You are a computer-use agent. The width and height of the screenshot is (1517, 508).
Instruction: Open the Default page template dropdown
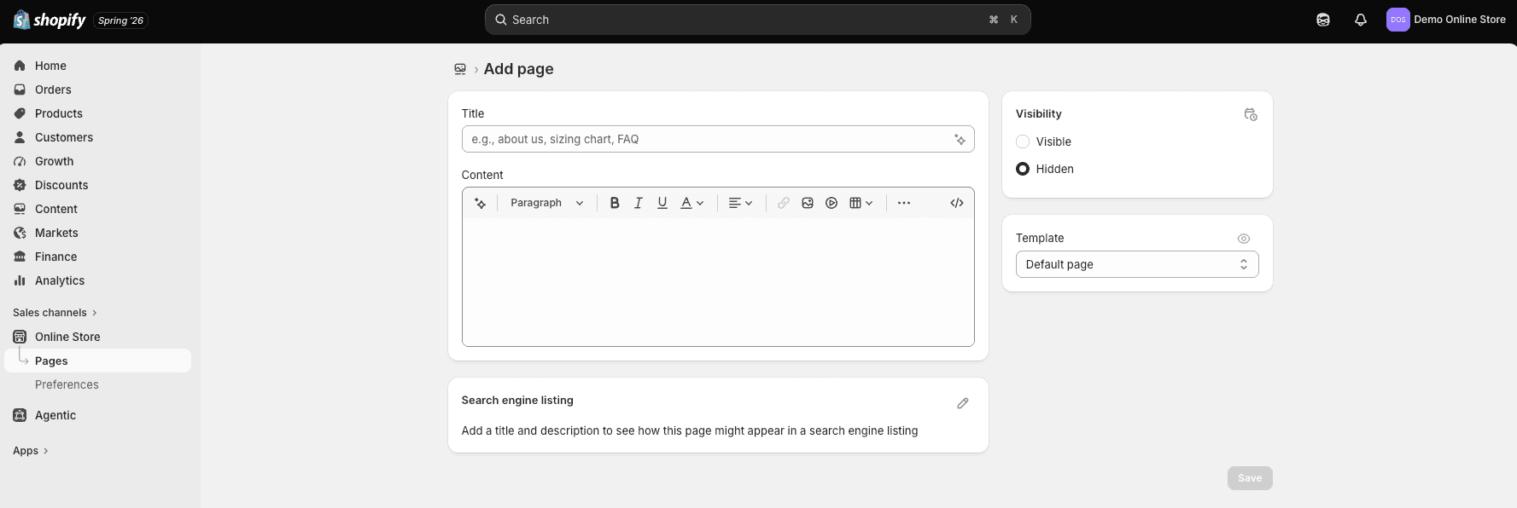pos(1137,264)
